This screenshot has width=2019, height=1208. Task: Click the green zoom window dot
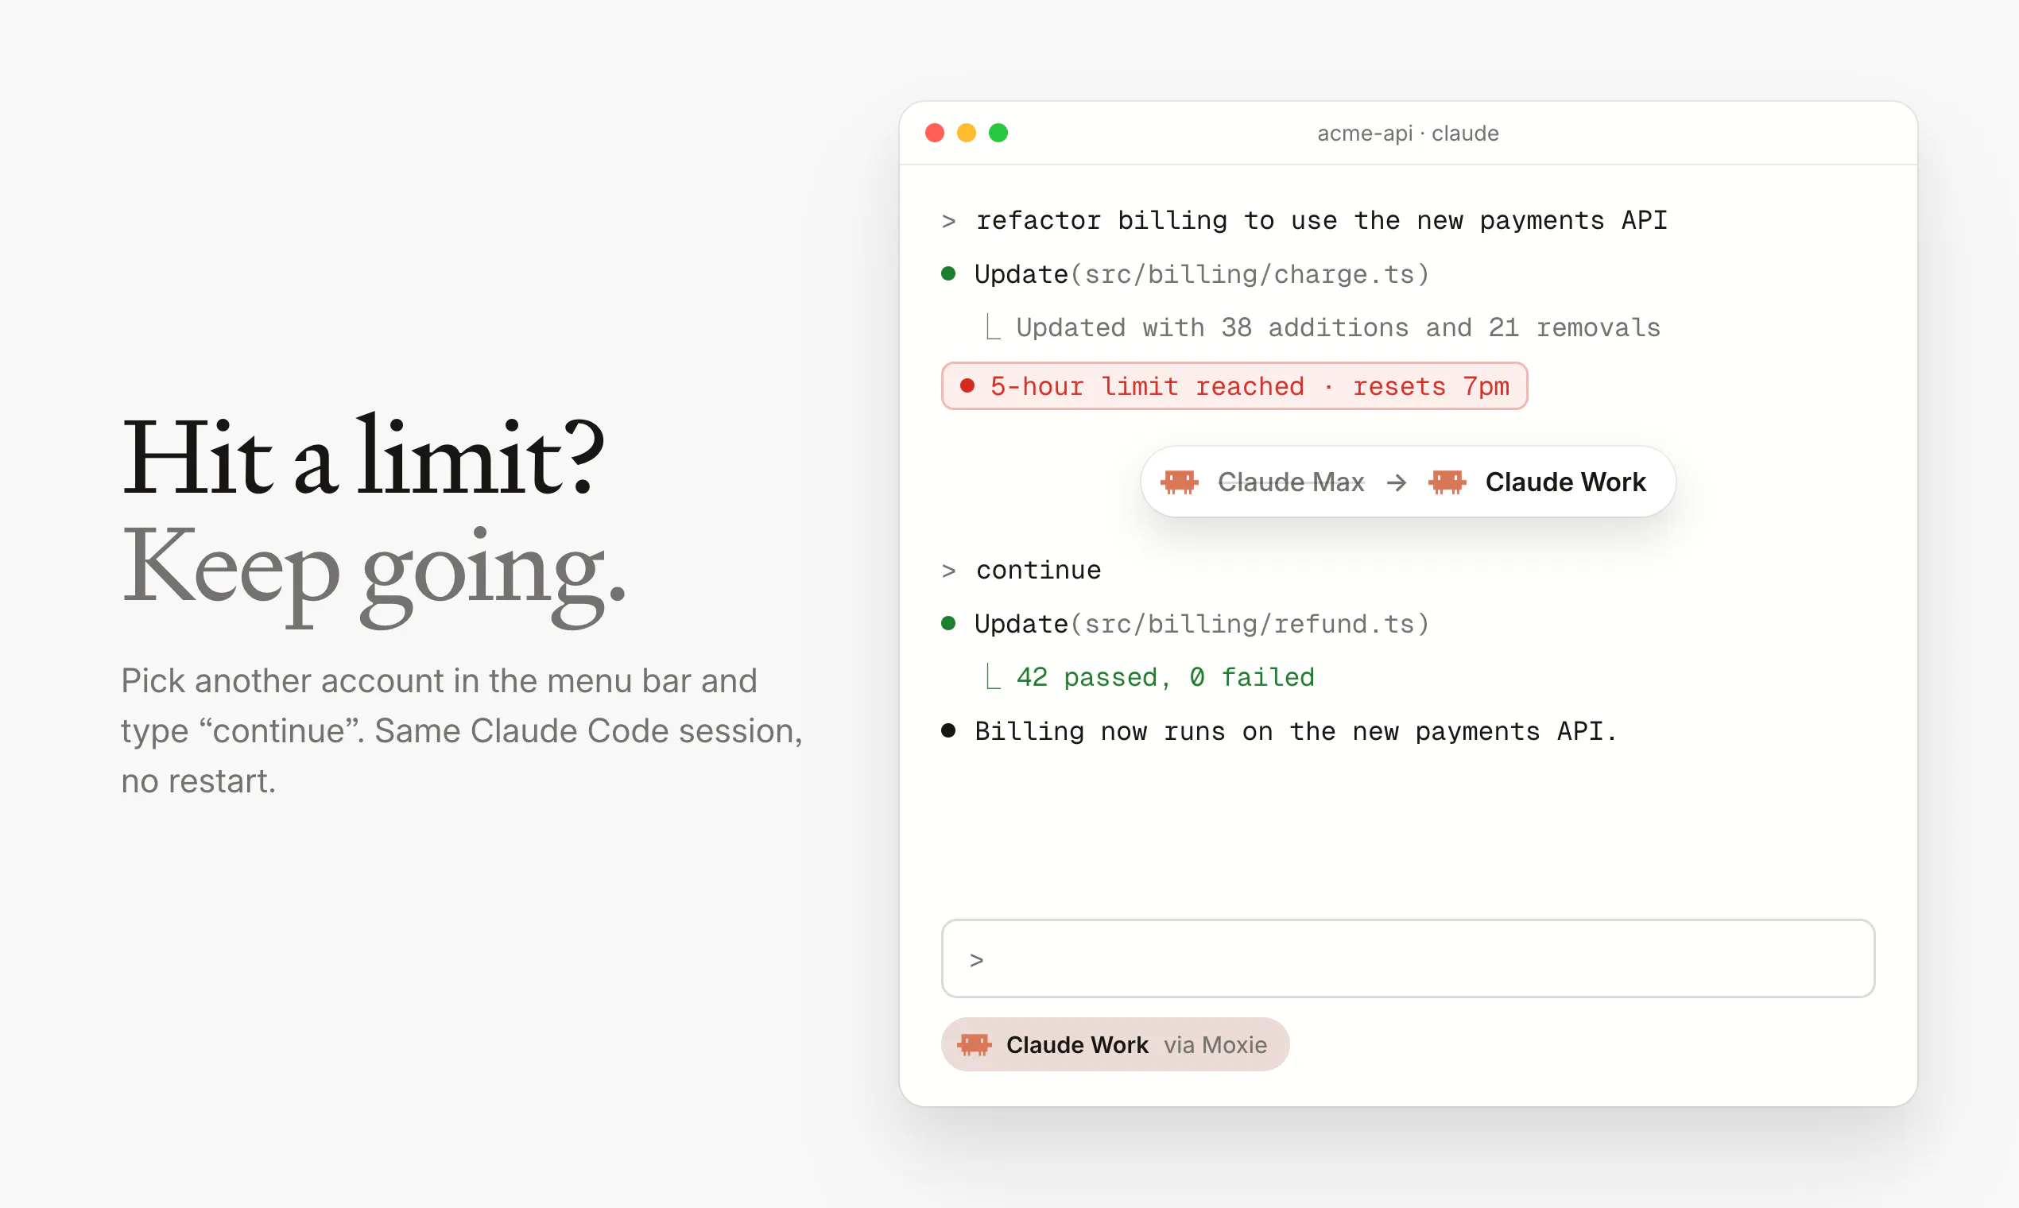coord(998,133)
